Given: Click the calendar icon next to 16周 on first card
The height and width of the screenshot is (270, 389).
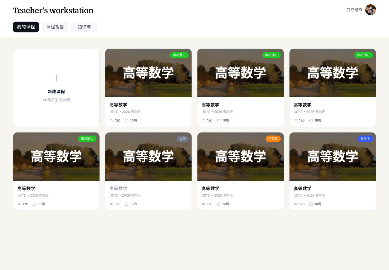Looking at the screenshot, I should [x=126, y=120].
